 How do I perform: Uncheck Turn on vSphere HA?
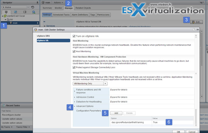pos(74,36)
